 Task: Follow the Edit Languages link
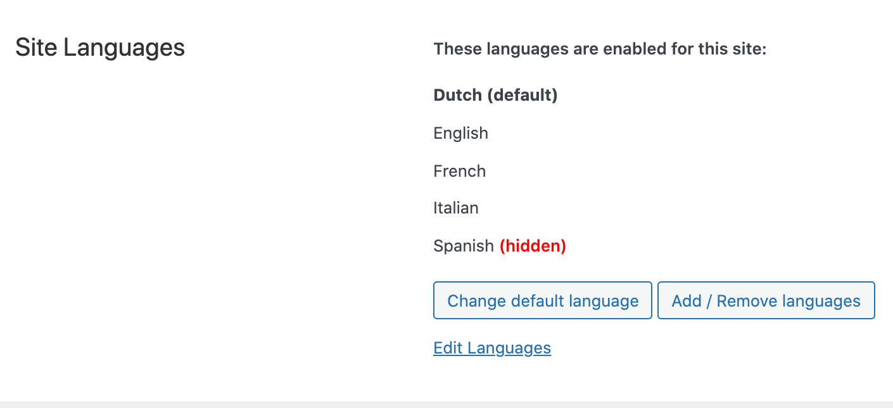tap(492, 348)
